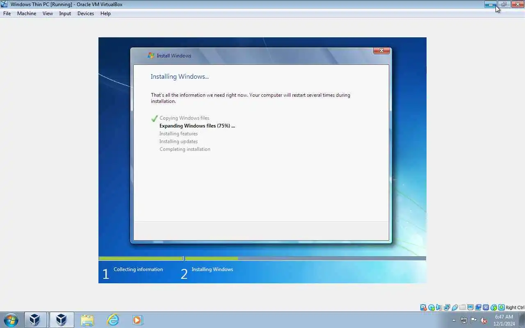Click the mouse integration indicator icon
Viewport: 525px width, 328px height.
pos(493,307)
